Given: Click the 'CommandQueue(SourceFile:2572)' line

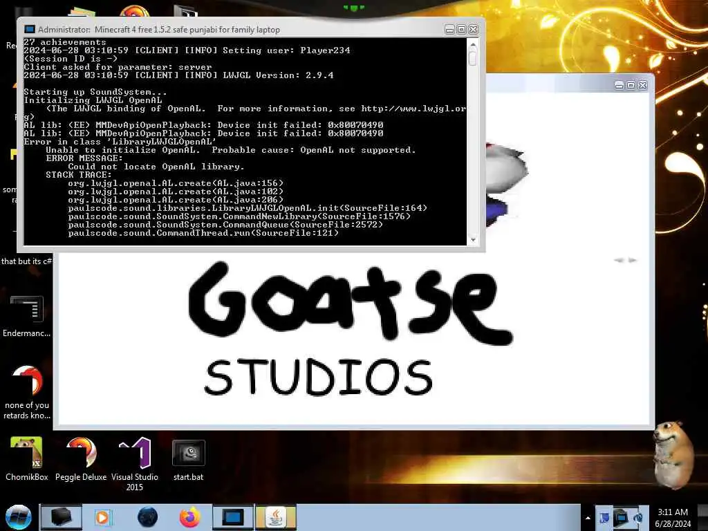Looking at the screenshot, I should click(225, 225).
